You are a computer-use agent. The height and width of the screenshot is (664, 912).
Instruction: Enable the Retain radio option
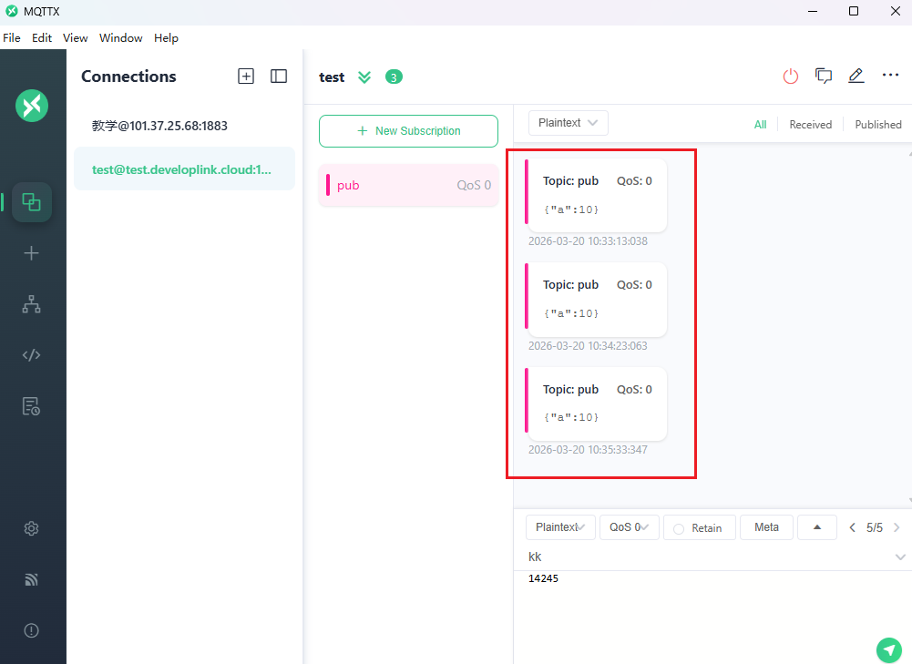(679, 528)
